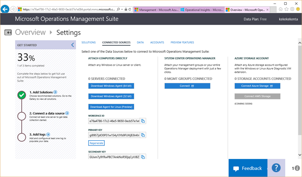Click the arrow icon next to Add Solutions

[55, 92]
